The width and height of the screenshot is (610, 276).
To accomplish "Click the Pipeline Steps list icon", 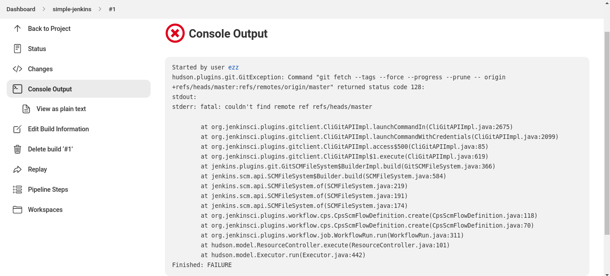I will pyautogui.click(x=17, y=189).
